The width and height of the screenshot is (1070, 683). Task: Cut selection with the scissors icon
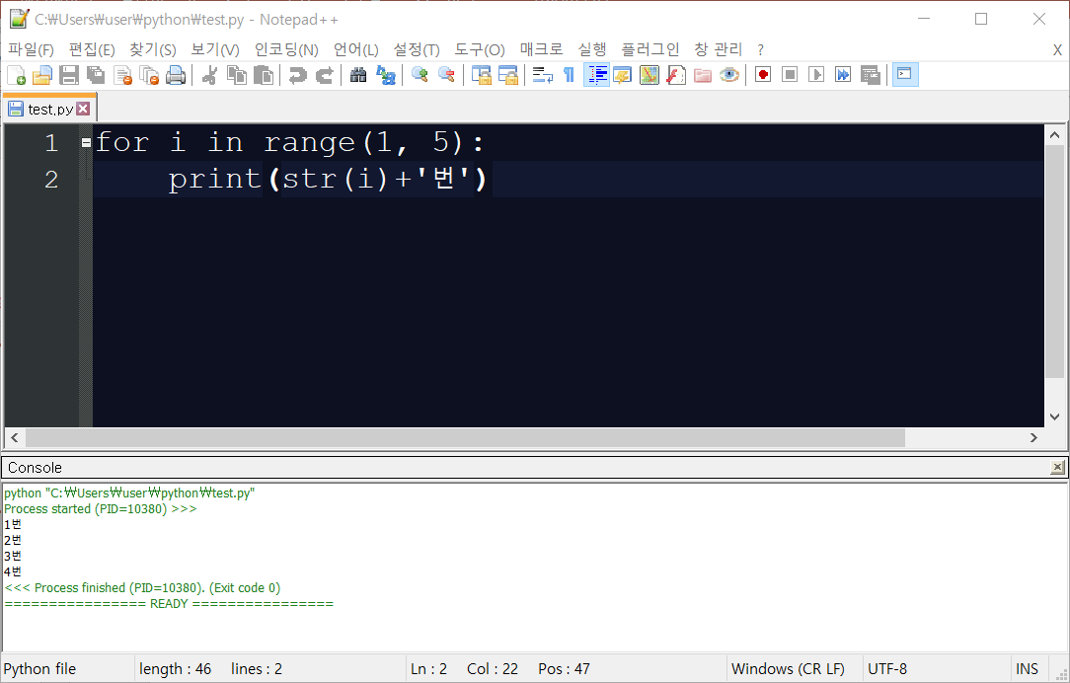(x=209, y=75)
